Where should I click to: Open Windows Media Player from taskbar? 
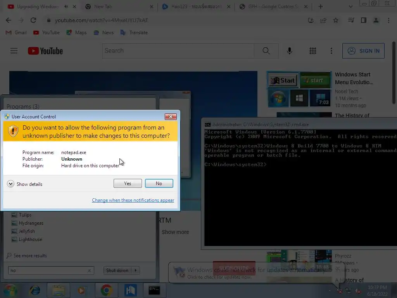tap(81, 290)
